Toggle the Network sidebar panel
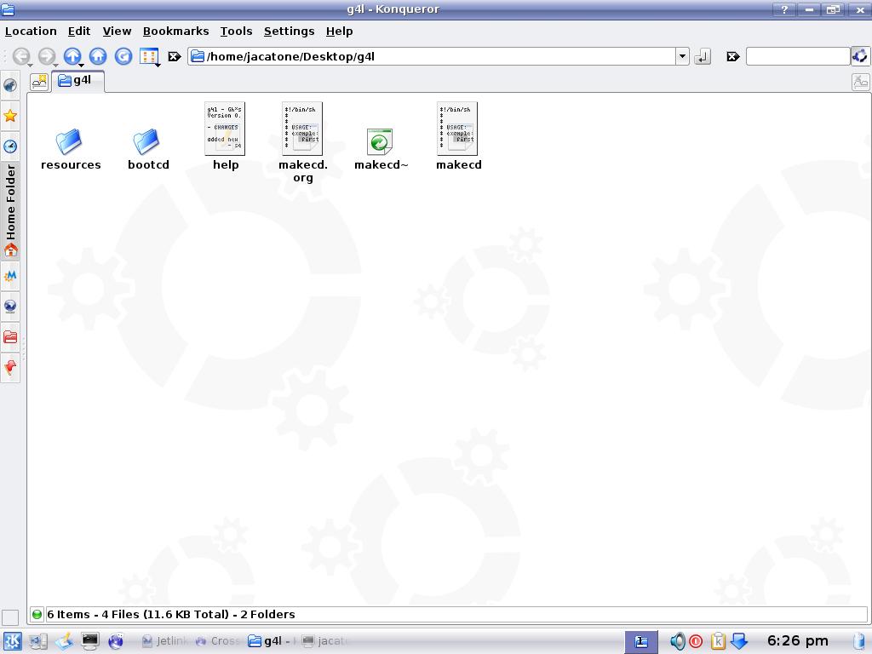 [x=10, y=307]
